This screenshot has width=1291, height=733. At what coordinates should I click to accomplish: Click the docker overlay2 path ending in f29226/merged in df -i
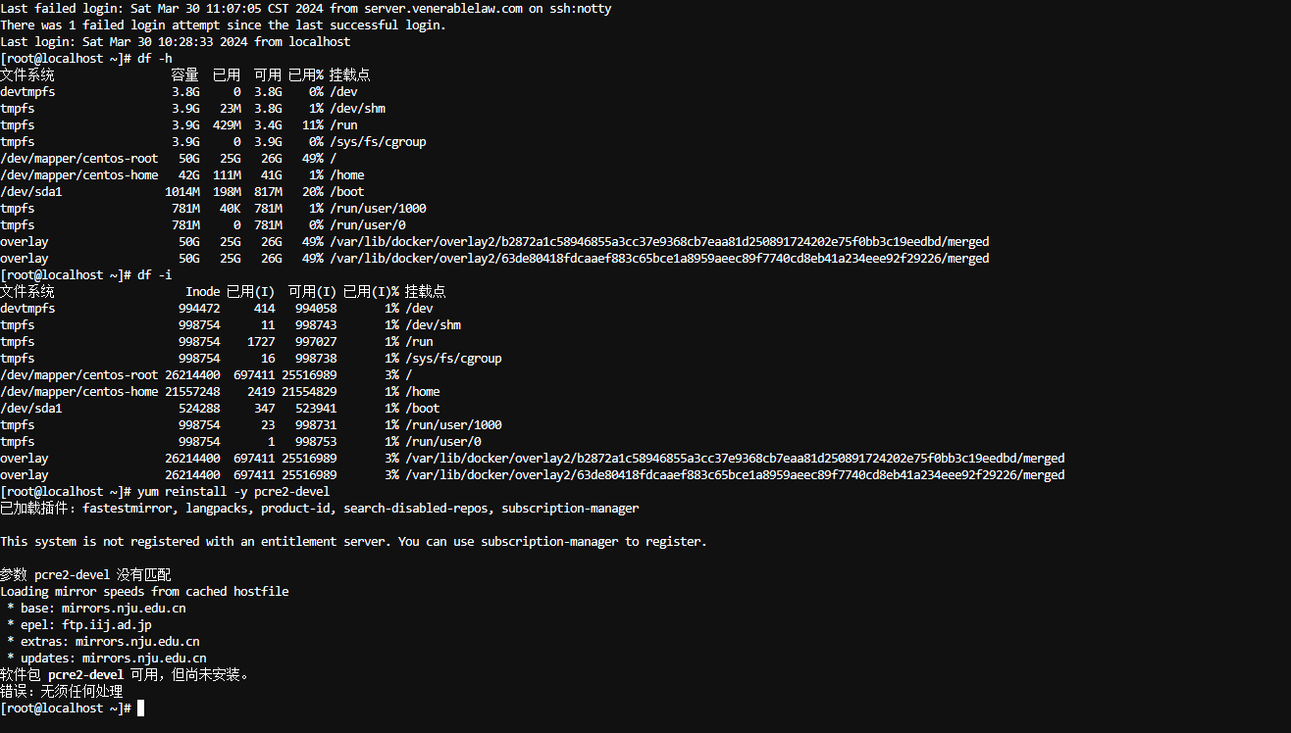click(x=735, y=474)
